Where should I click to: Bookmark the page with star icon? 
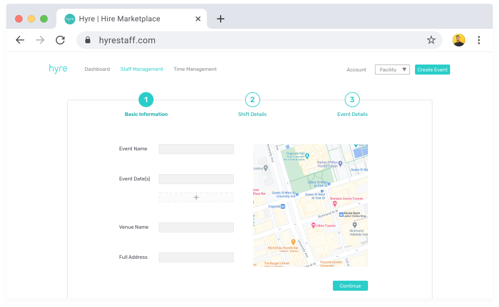pos(431,40)
